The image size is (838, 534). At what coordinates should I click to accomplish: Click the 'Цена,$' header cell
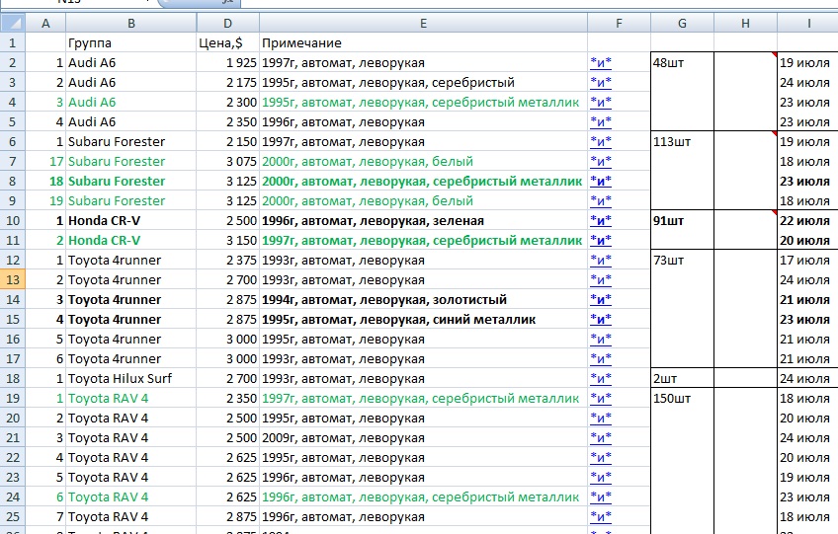point(227,42)
